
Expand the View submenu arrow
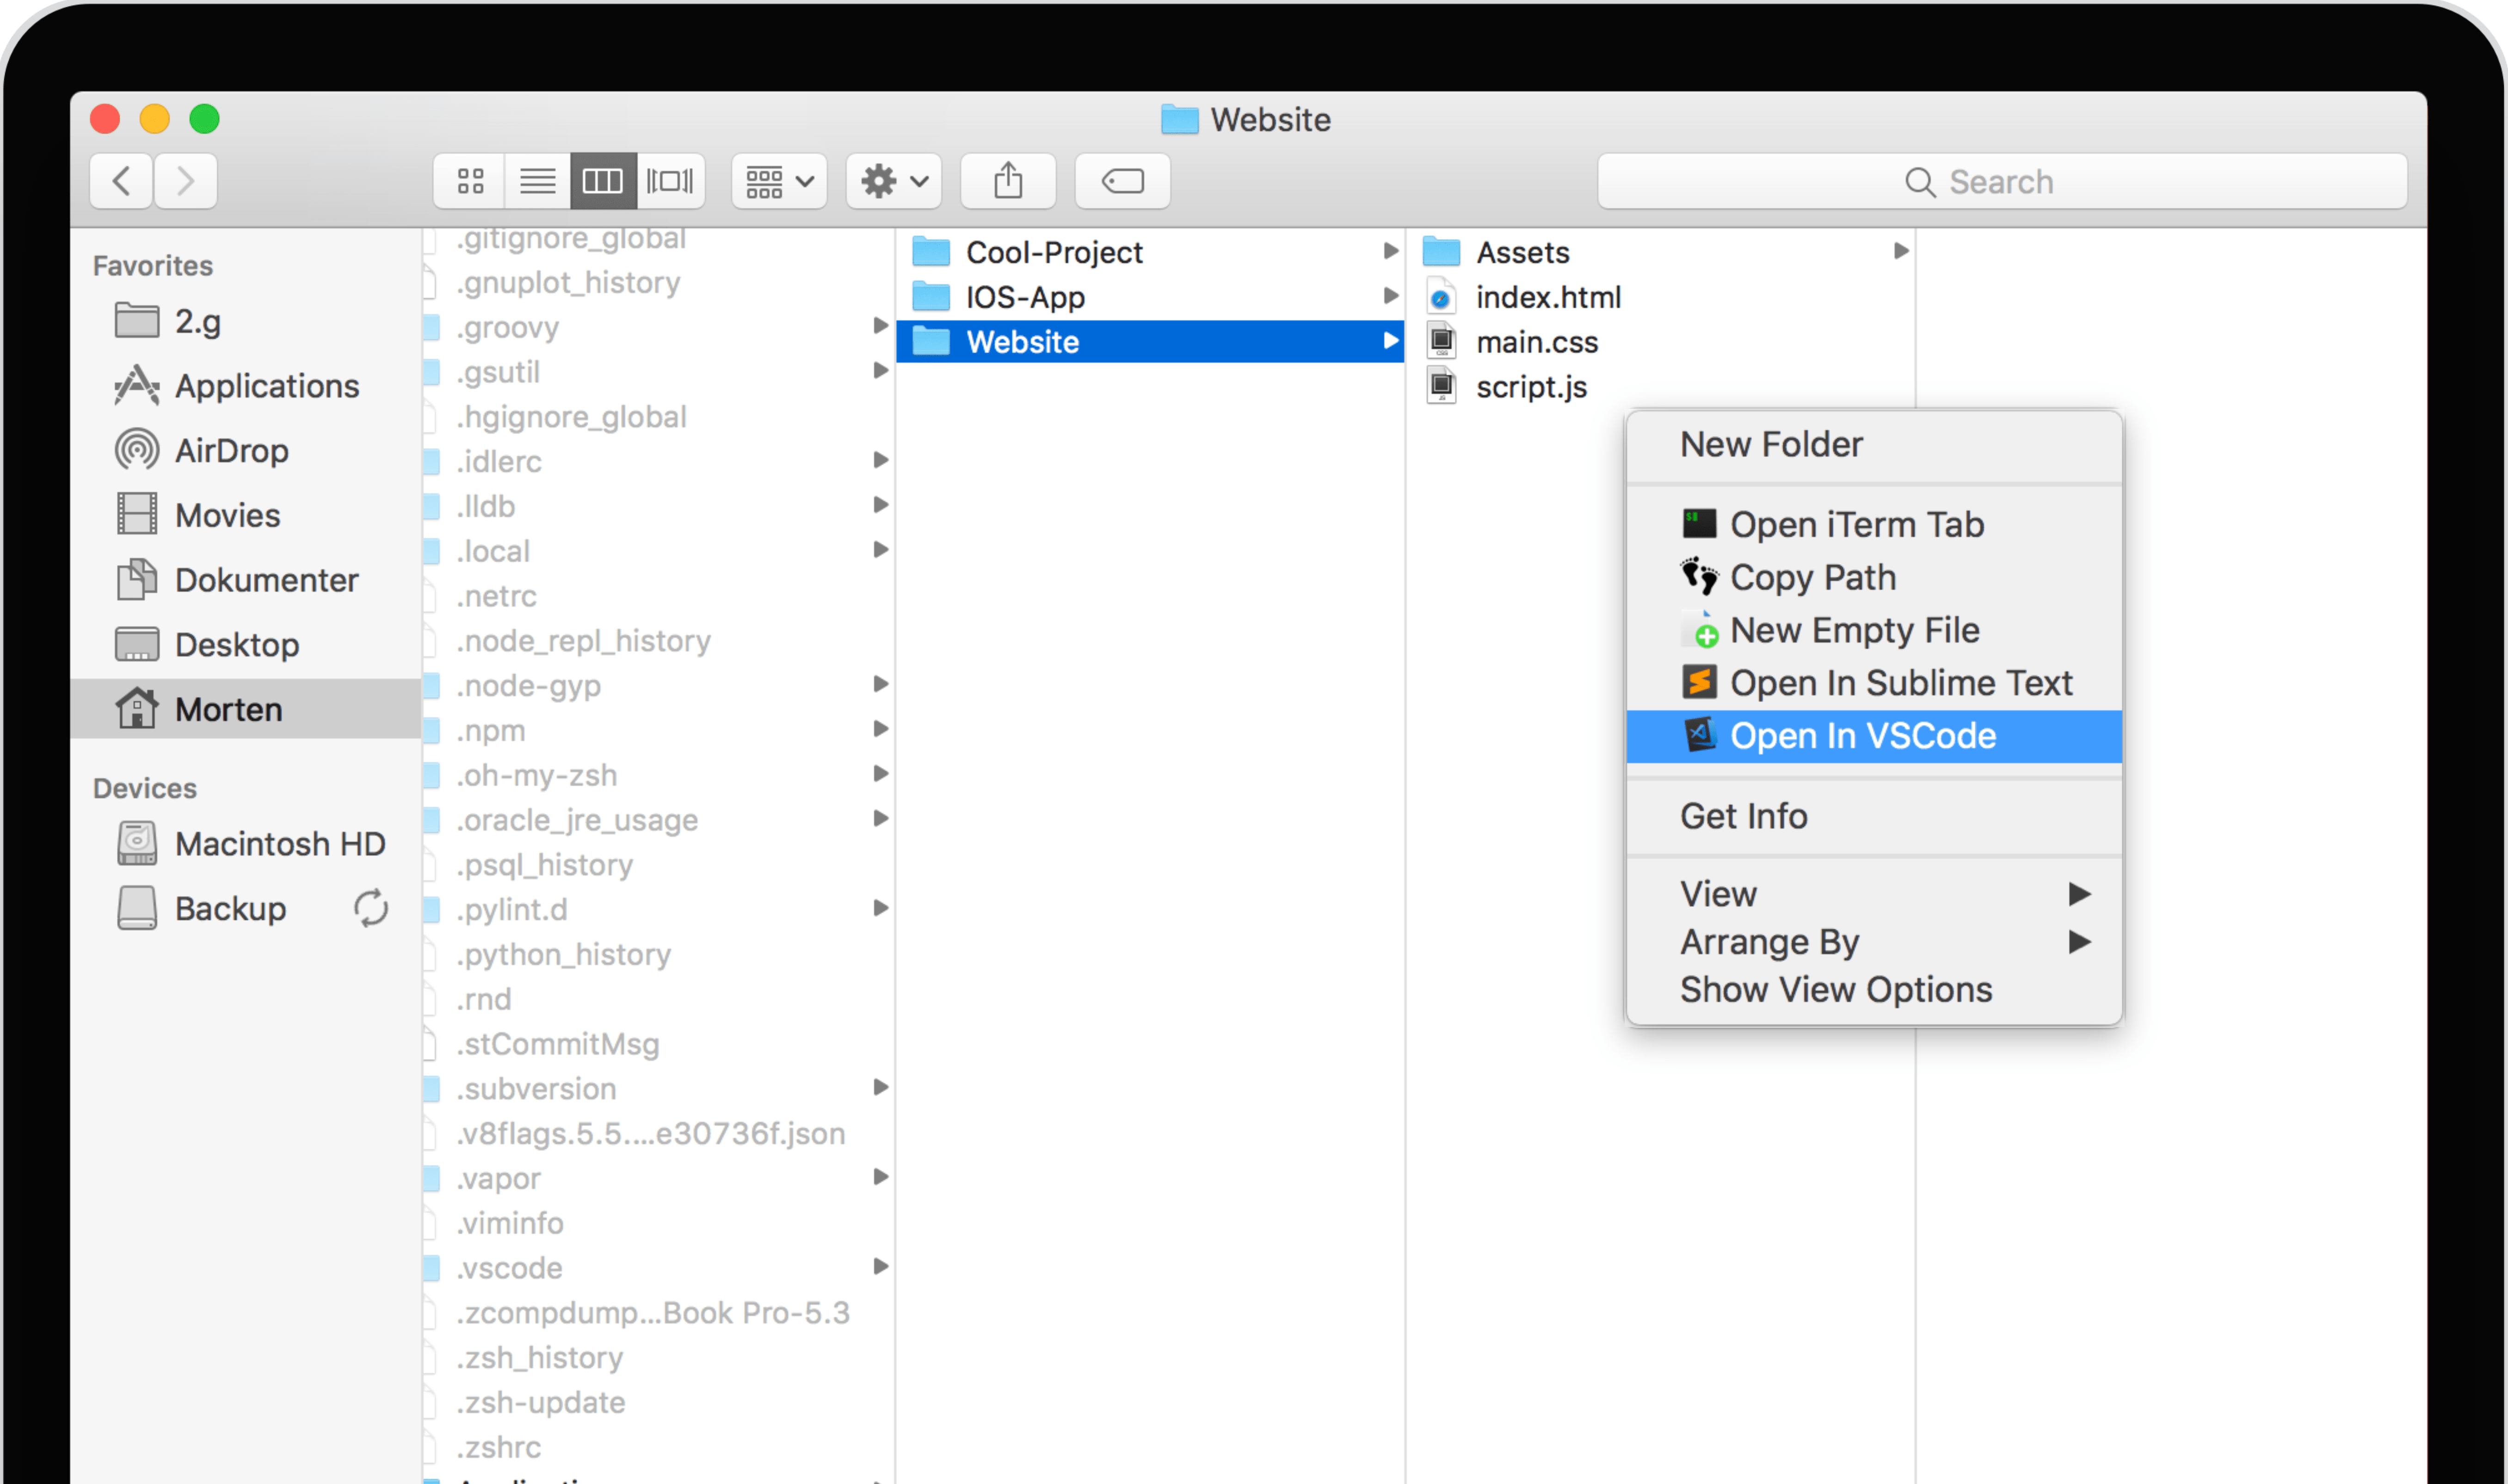pyautogui.click(x=2078, y=893)
